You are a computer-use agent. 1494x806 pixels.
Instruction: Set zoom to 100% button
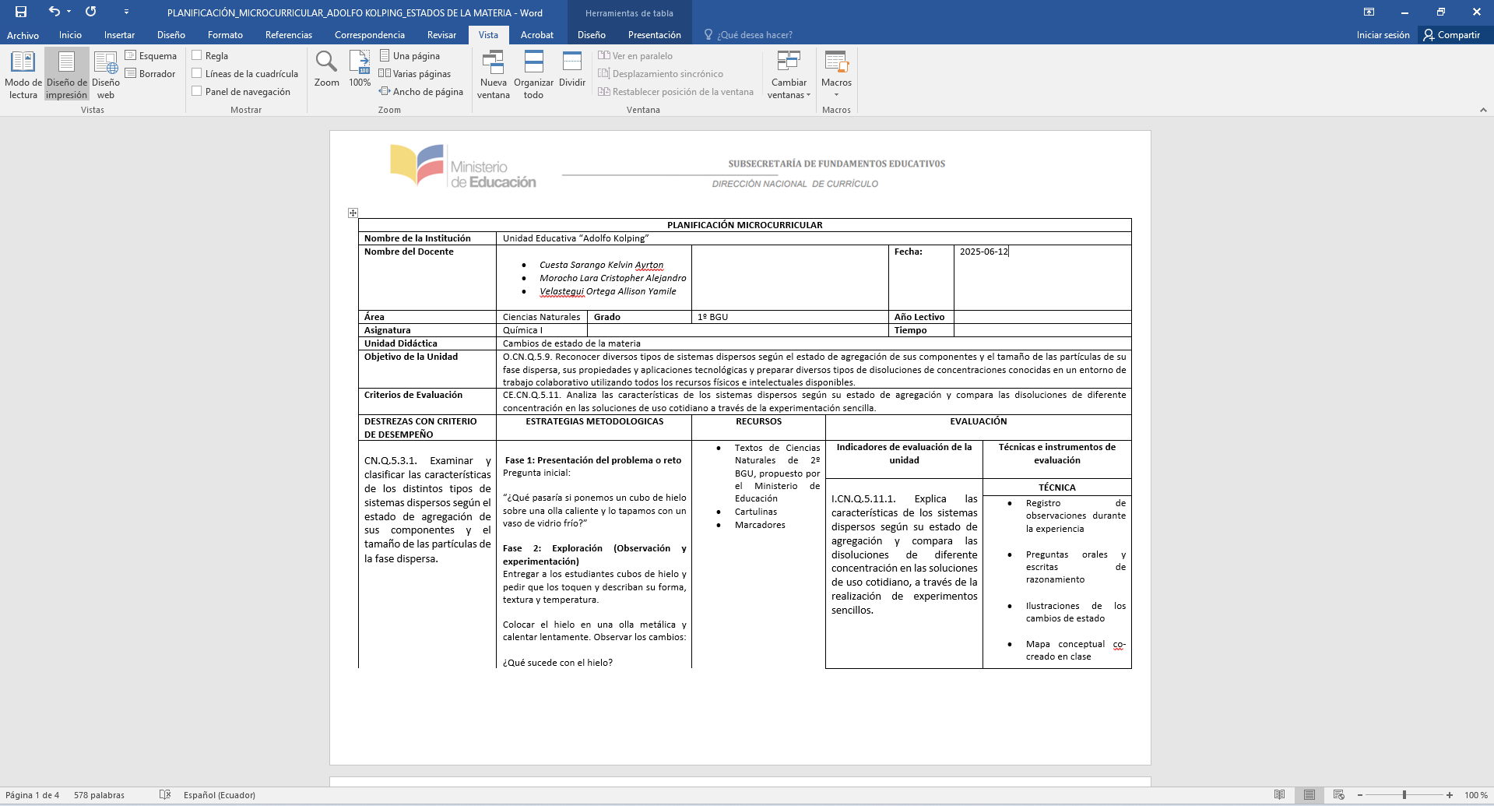pos(360,69)
